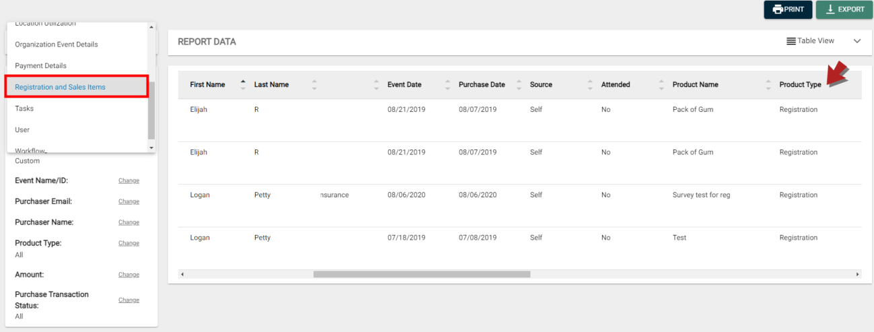Select Registration and Sales Items option
Screen dimensions: 874x332
click(x=77, y=87)
